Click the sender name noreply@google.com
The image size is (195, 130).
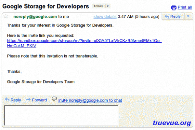pyautogui.click(x=35, y=17)
